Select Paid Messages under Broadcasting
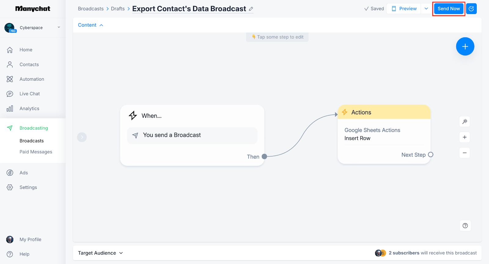 (x=36, y=152)
